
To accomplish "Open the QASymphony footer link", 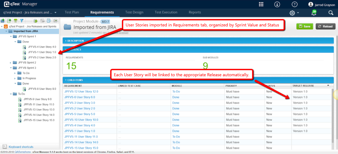I will pos(23,152).
